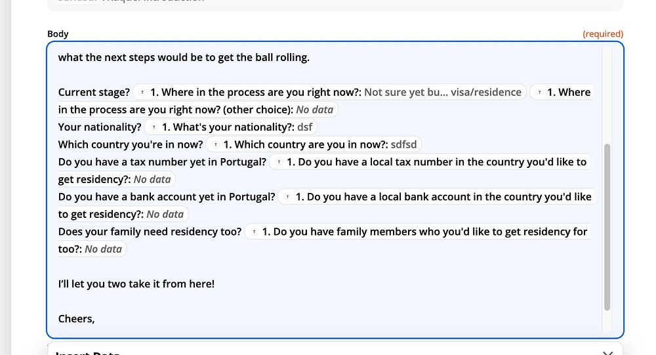Click the tax number 'No data' pill value
Screen dimensions: 656x355
click(x=152, y=179)
